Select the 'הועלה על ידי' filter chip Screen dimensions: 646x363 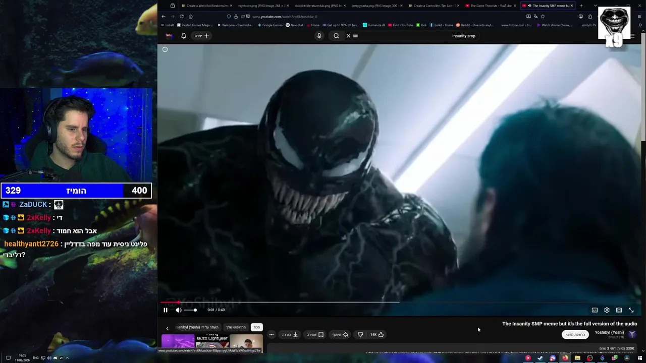(x=197, y=327)
